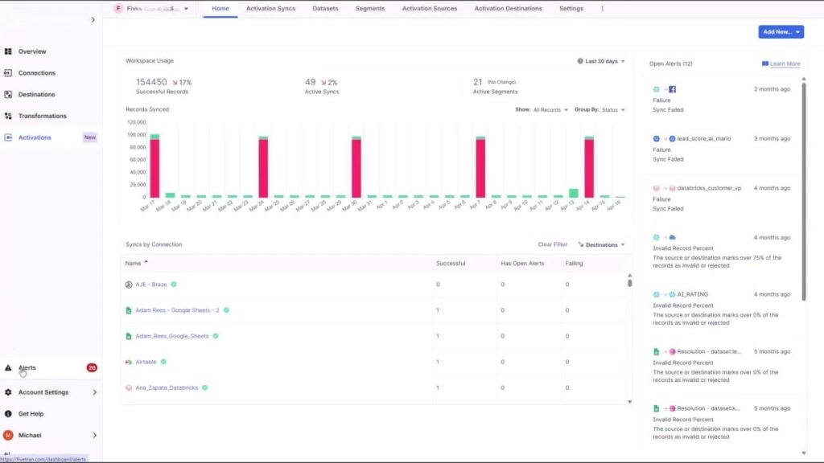Switch to the Home tab
Image resolution: width=824 pixels, height=463 pixels.
tap(220, 8)
